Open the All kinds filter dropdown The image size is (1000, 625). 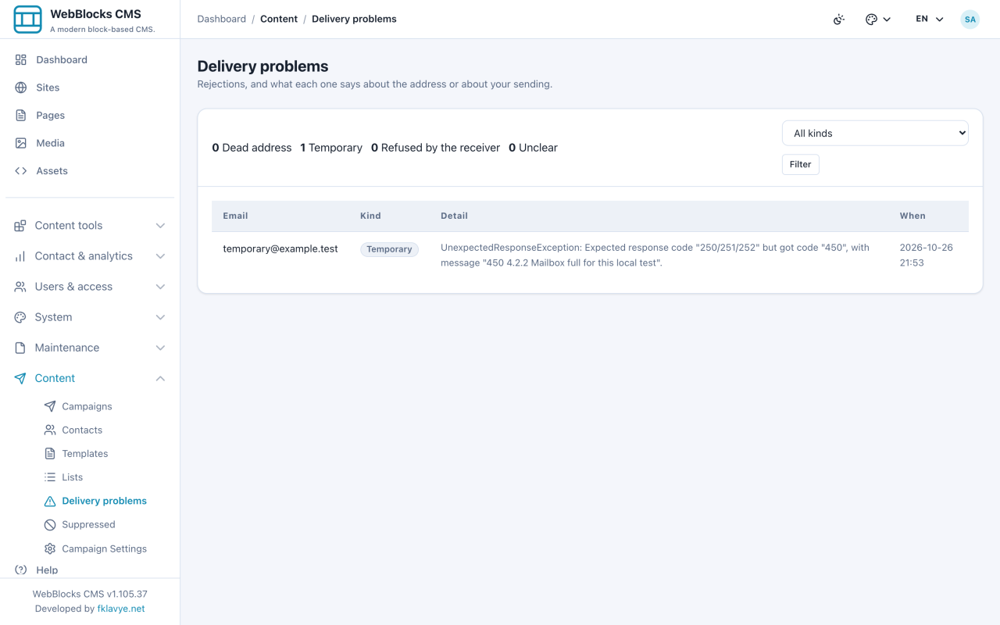point(875,133)
